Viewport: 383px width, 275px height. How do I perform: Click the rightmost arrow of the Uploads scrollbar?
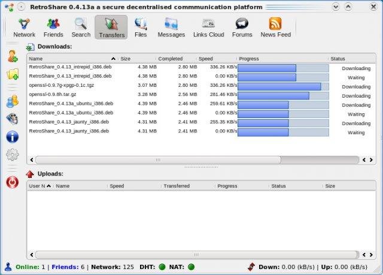[x=371, y=255]
